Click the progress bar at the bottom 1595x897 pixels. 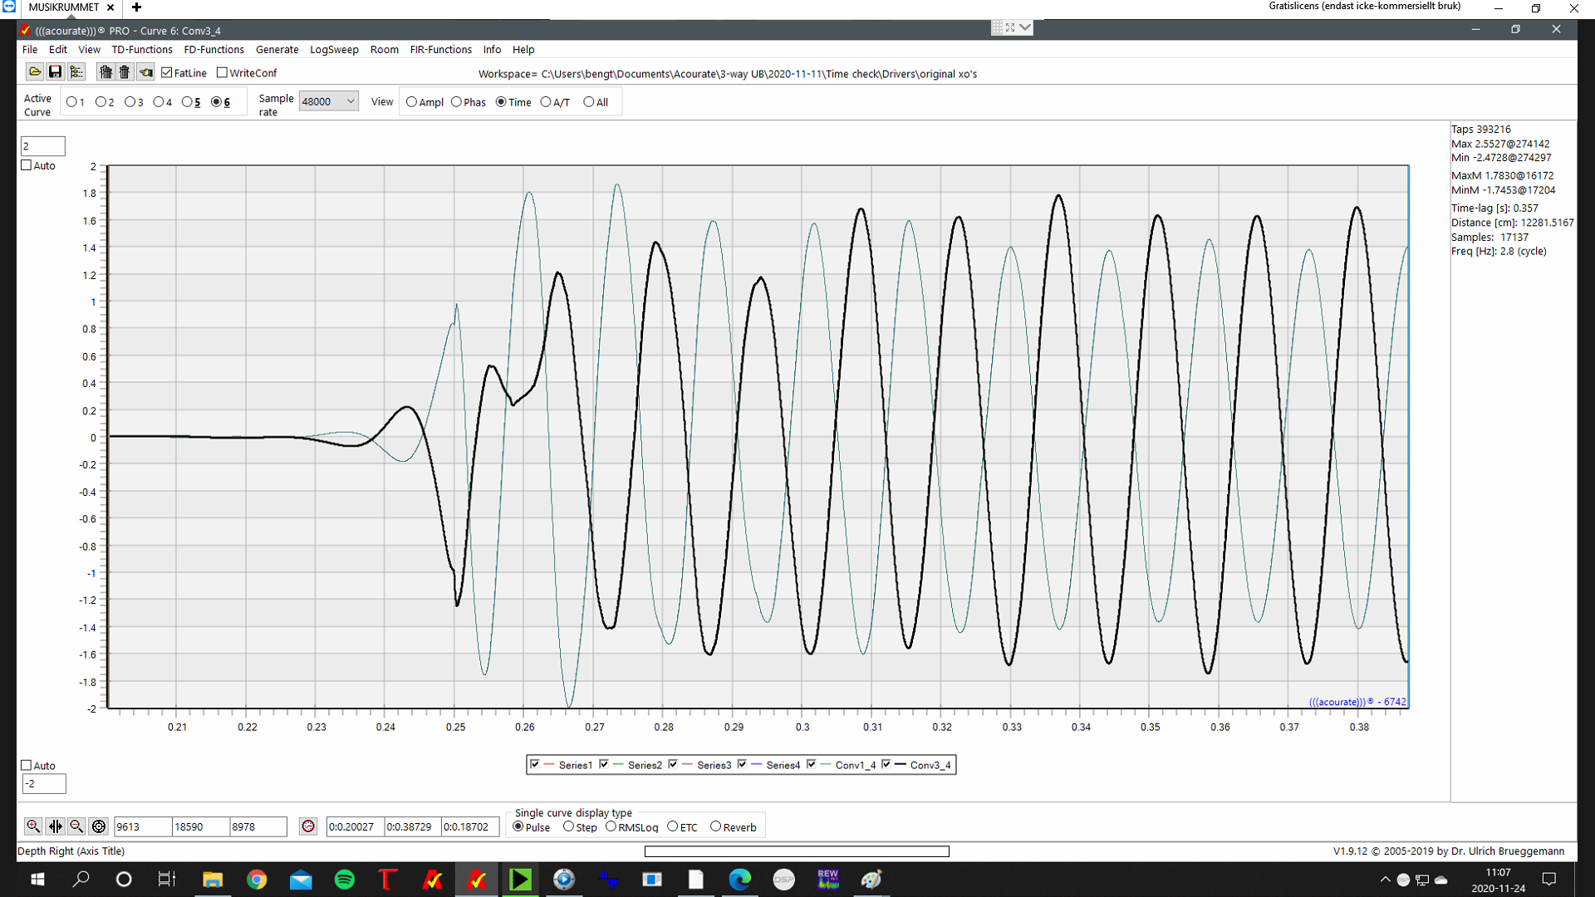797,851
